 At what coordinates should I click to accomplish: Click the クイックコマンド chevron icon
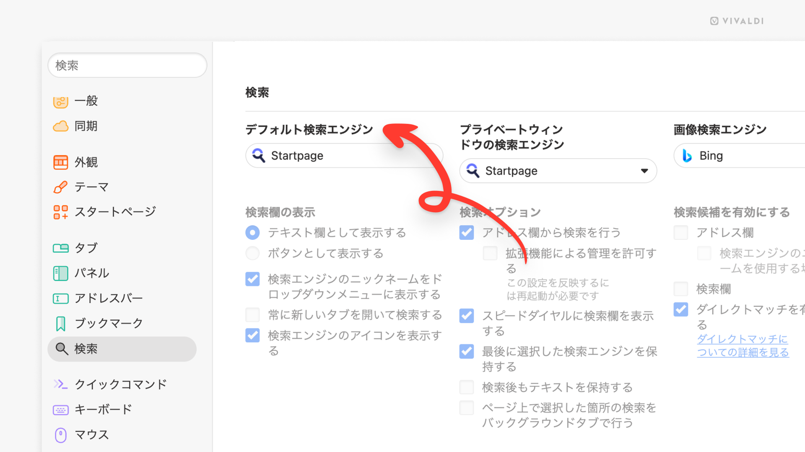pyautogui.click(x=61, y=384)
